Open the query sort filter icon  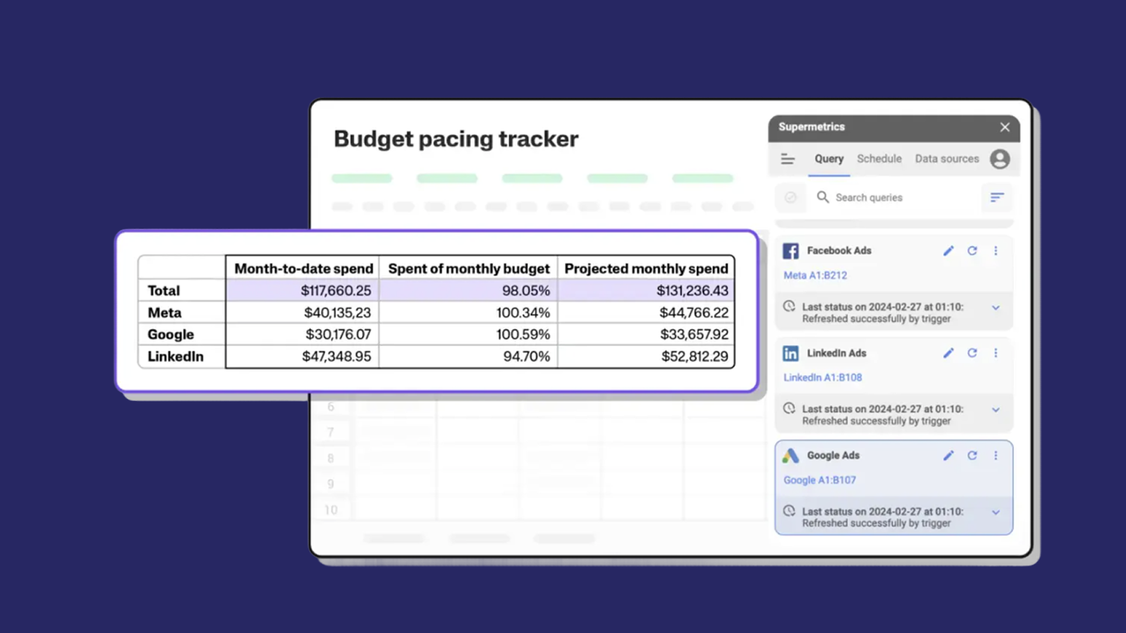click(996, 198)
